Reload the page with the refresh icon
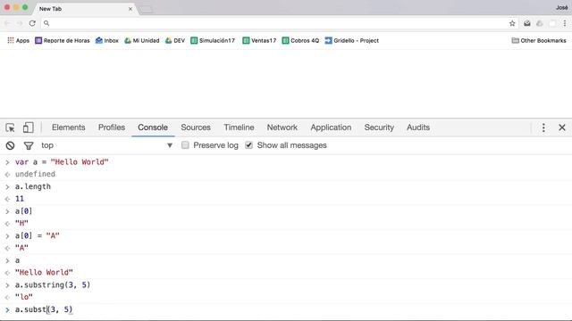 pyautogui.click(x=32, y=23)
